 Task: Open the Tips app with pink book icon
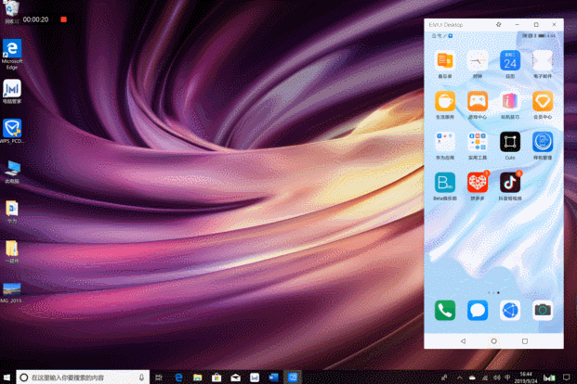point(510,101)
